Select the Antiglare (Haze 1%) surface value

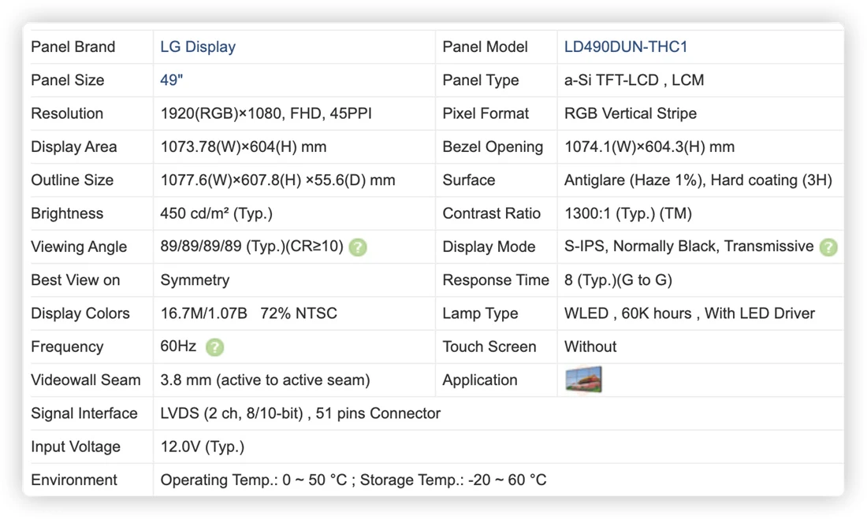(698, 180)
